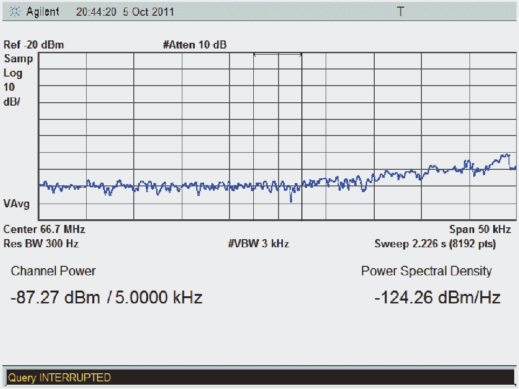Click the Log scale type label
The width and height of the screenshot is (519, 389).
(13, 73)
